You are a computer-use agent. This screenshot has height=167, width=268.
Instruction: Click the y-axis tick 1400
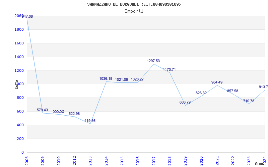[x=19, y=57]
